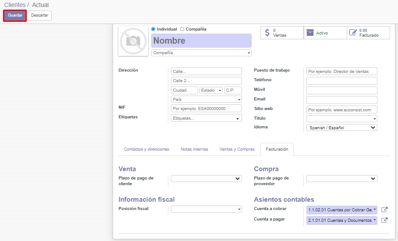
Task: Open external link for Cuenta a cobrar
Action: (x=384, y=210)
